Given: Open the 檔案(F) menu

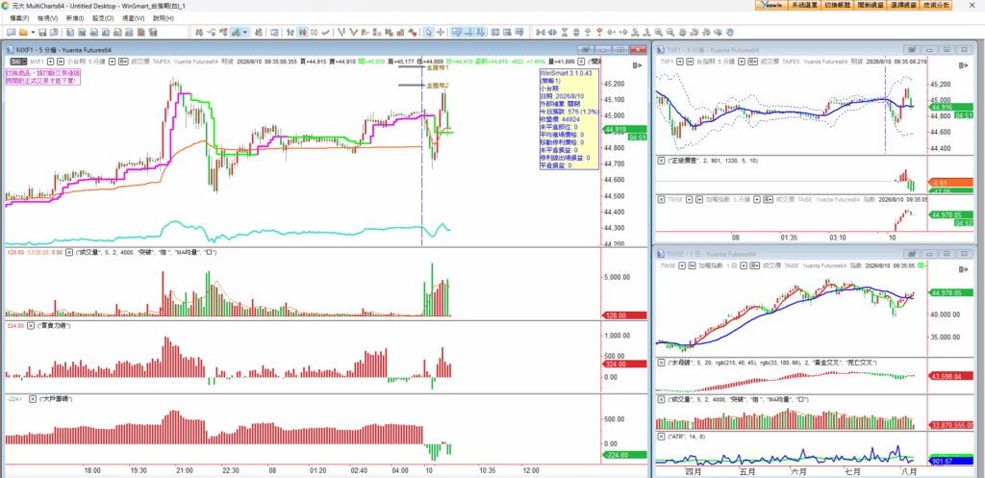Looking at the screenshot, I should 19,18.
